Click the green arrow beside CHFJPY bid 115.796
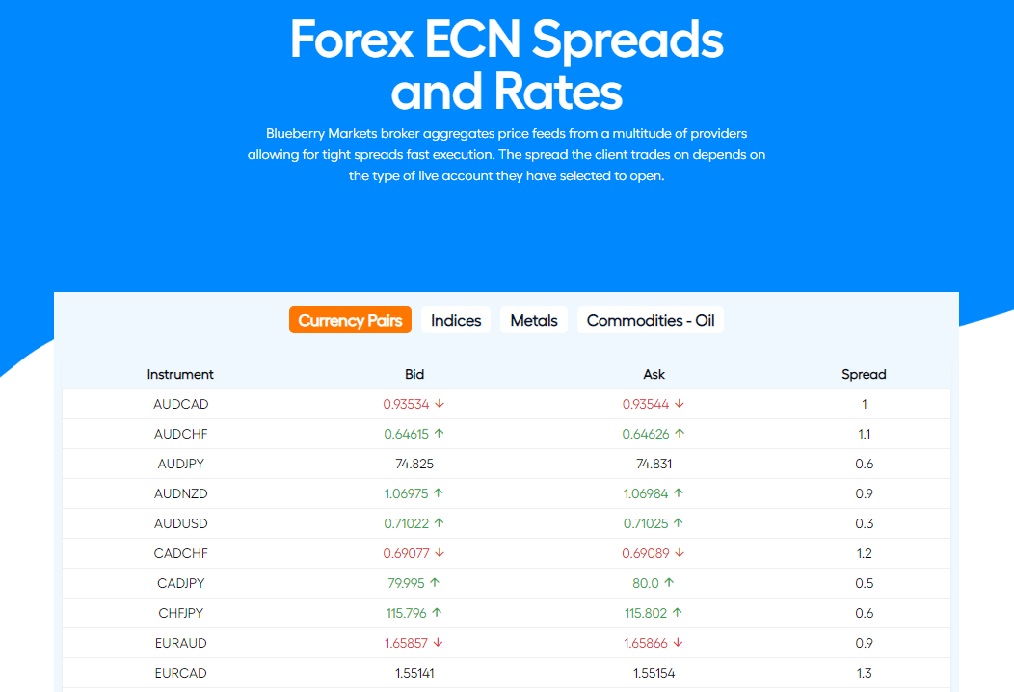The width and height of the screenshot is (1014, 692). [x=437, y=612]
